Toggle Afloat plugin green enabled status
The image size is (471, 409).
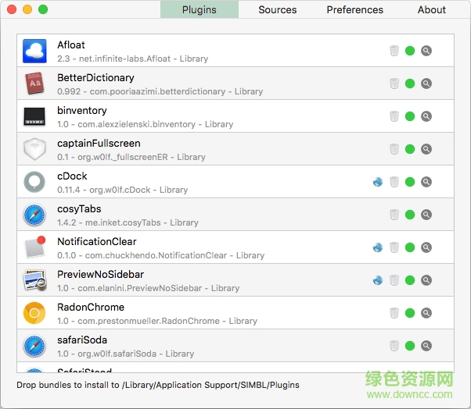[x=410, y=51]
